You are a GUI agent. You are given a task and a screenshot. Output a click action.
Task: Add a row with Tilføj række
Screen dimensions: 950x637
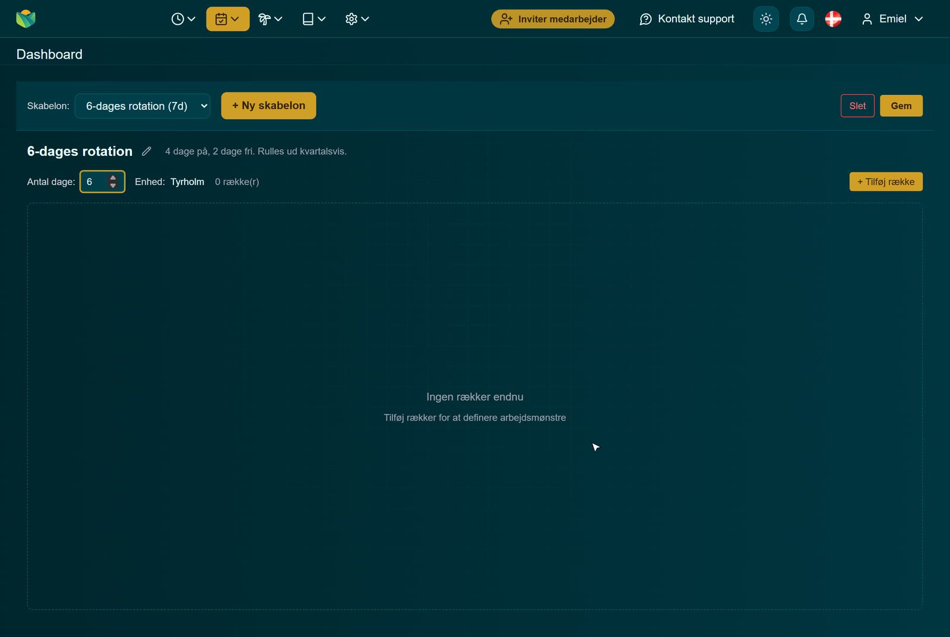(886, 181)
